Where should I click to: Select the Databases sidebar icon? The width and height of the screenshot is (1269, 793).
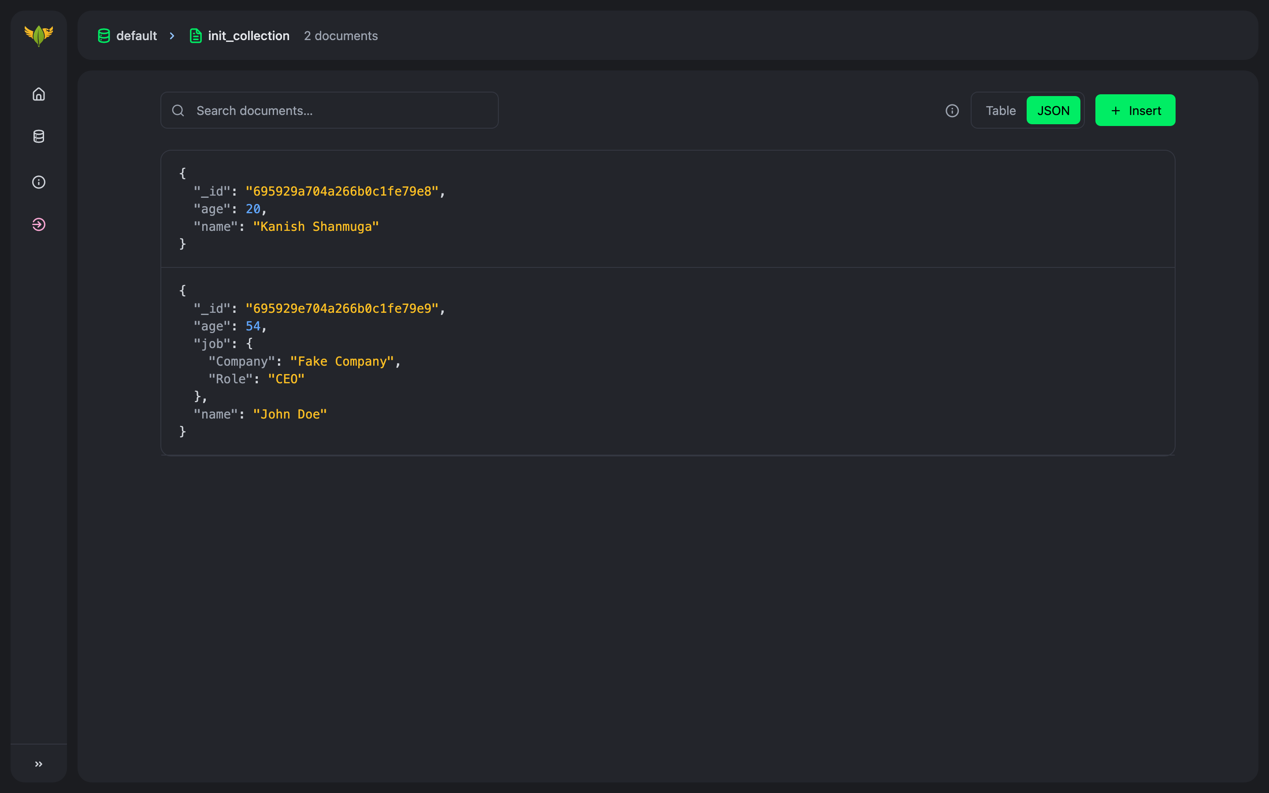tap(39, 137)
